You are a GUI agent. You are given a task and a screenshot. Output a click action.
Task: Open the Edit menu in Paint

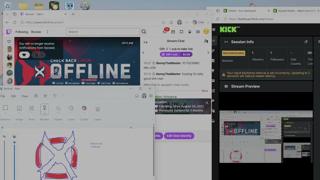tap(13, 96)
